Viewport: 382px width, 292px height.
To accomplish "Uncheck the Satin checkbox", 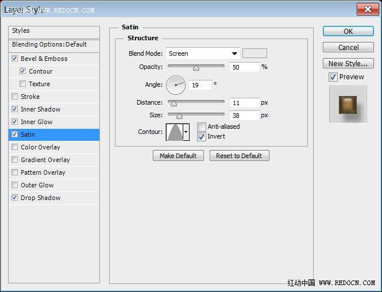I will click(14, 135).
